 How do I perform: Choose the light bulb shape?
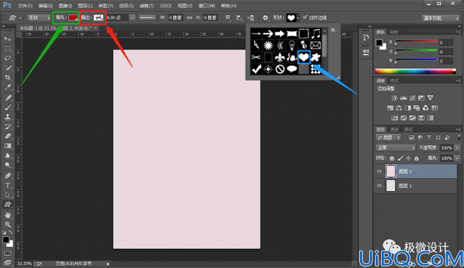click(x=292, y=45)
